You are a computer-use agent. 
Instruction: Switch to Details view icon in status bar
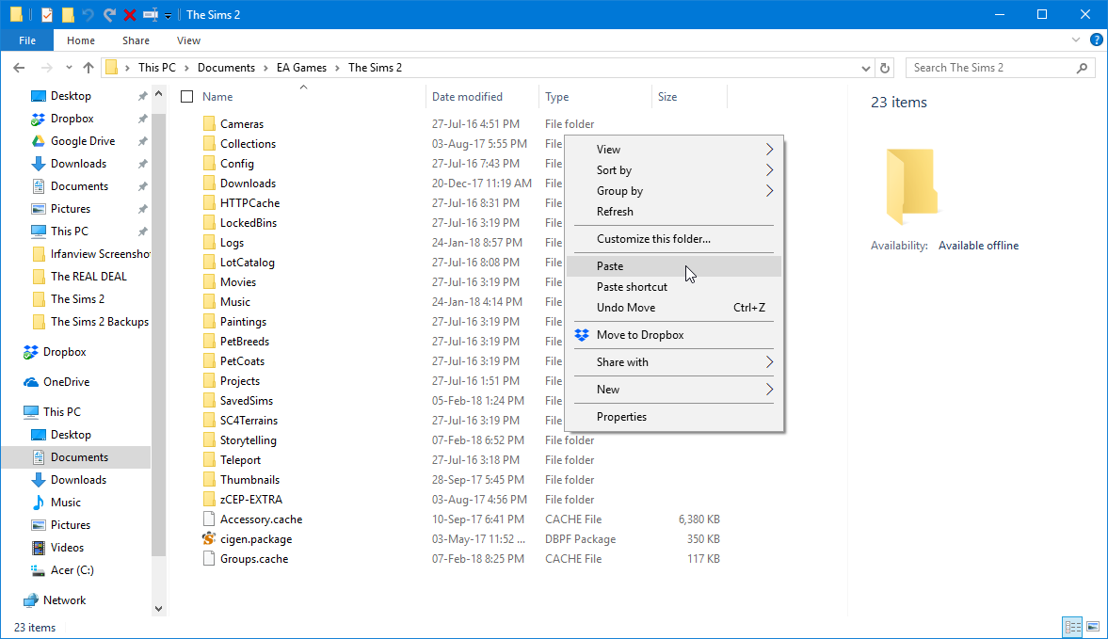1072,627
